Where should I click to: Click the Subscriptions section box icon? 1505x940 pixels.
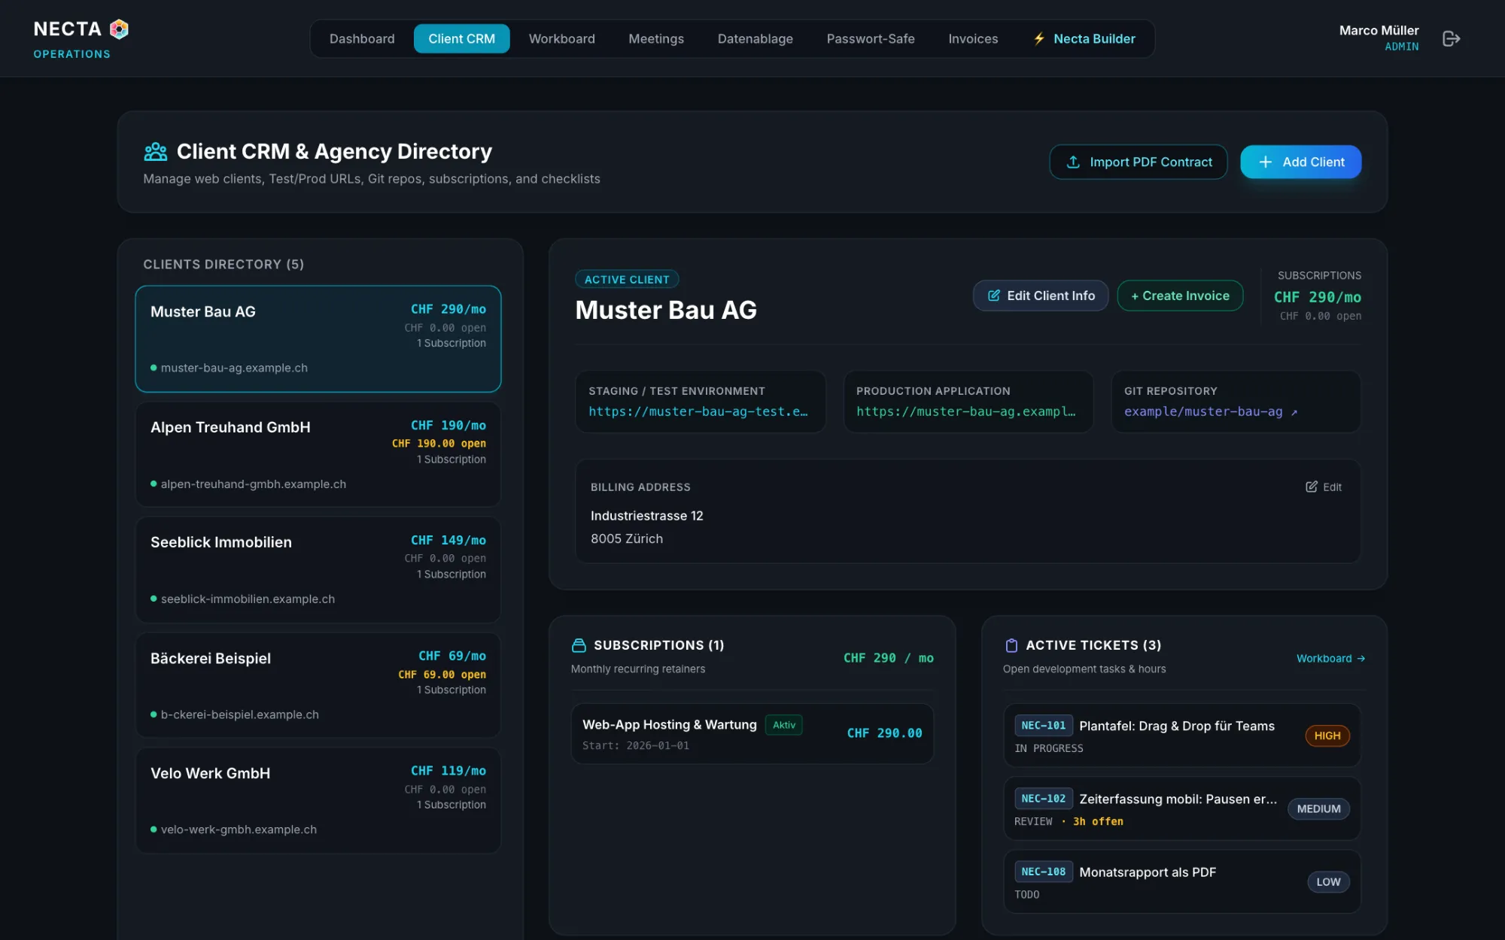point(579,645)
